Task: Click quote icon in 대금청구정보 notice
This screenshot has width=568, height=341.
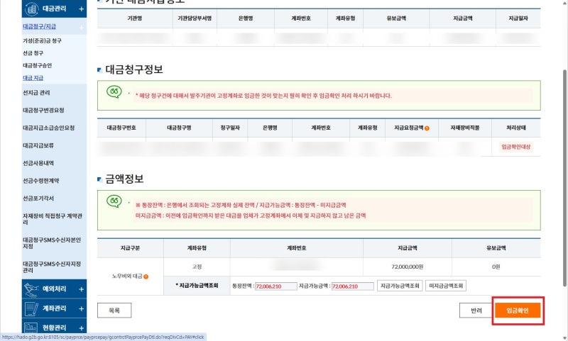Action: tap(114, 92)
